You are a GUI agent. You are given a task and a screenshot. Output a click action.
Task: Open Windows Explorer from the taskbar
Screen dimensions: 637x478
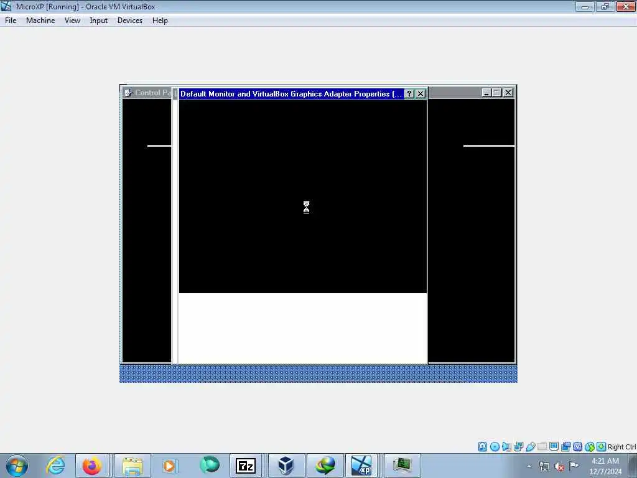(x=133, y=466)
